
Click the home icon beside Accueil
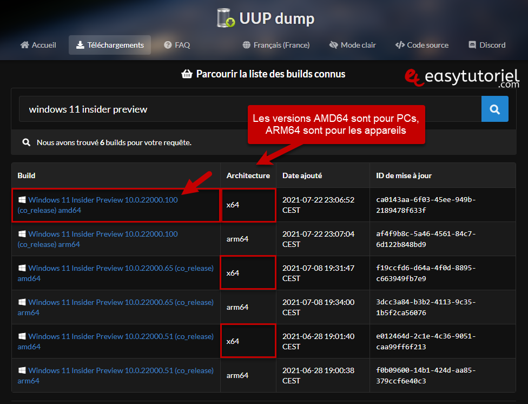[x=24, y=45]
